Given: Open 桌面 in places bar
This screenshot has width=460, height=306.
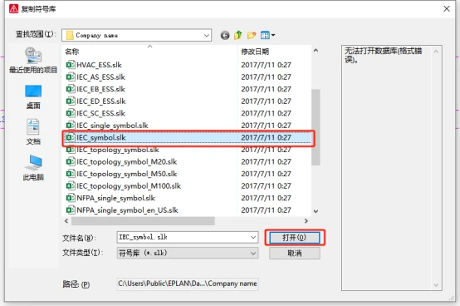Looking at the screenshot, I should click(33, 97).
